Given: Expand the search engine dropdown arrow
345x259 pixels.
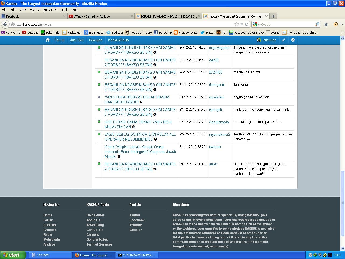Looking at the screenshot, I should pyautogui.click(x=259, y=25).
